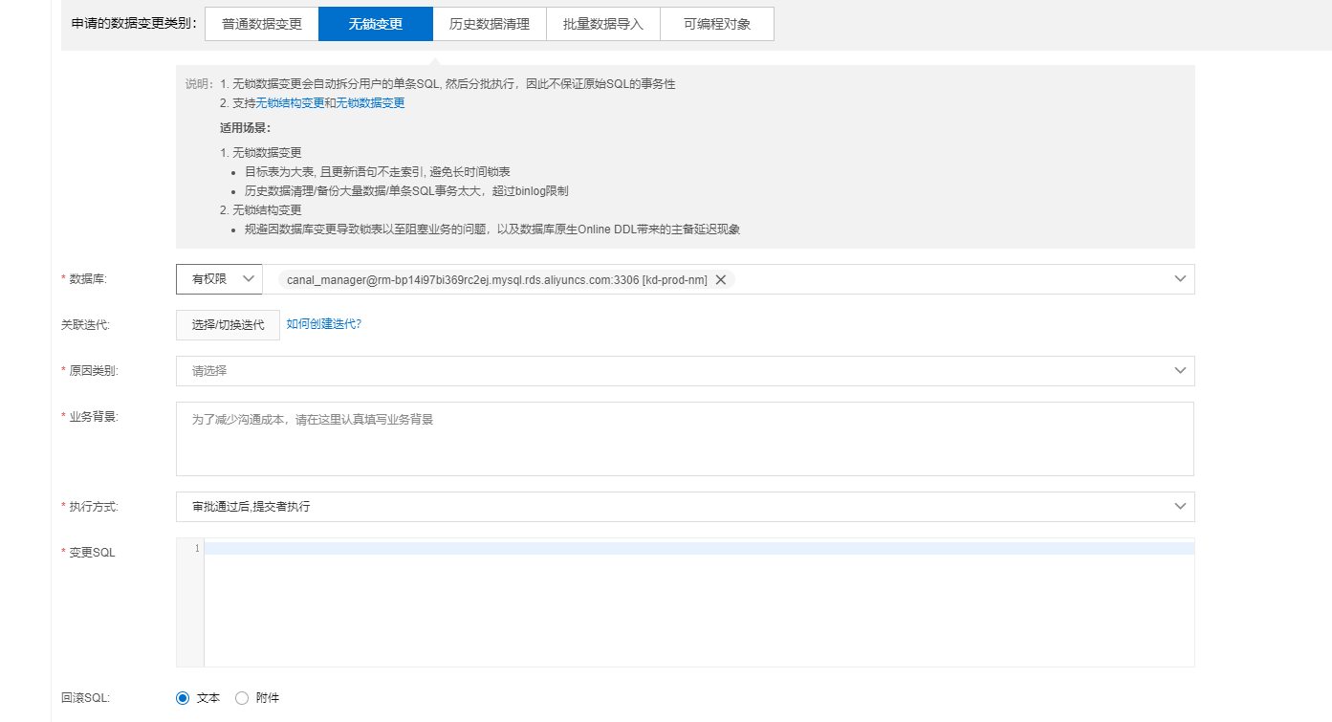Select the 无锁变更 tab
Screen dimensions: 1332x722
[376, 24]
